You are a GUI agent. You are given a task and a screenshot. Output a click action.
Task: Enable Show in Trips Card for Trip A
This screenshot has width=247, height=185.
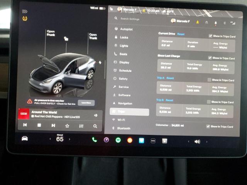point(209,80)
